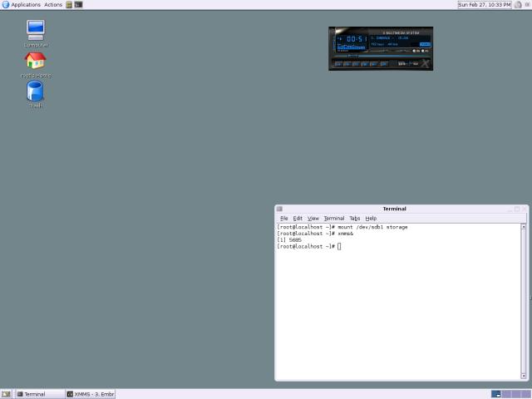Click the XMMS eject button

tap(384, 64)
